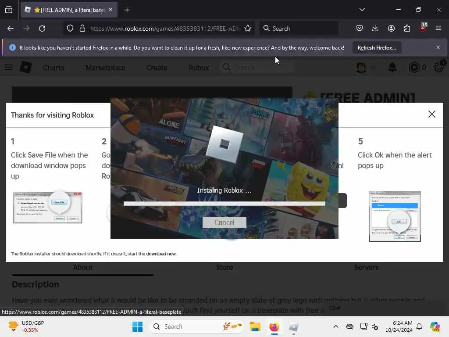The height and width of the screenshot is (337, 449).
Task: Open the Roblox installer taskbar icon
Action: coord(293,326)
